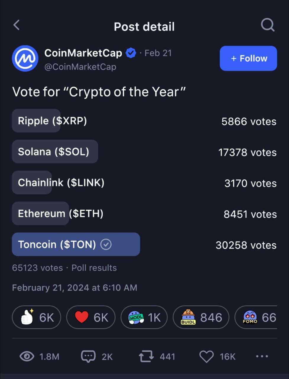Click the blue verified badge
The height and width of the screenshot is (379, 289).
pyautogui.click(x=131, y=53)
